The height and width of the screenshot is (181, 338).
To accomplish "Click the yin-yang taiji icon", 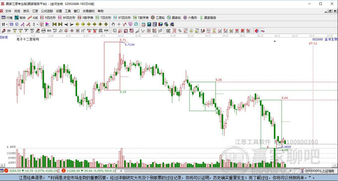I will coord(257,31).
